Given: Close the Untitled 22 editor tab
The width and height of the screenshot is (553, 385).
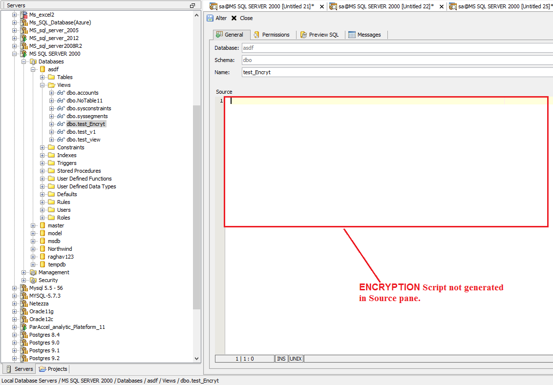Looking at the screenshot, I should [441, 6].
